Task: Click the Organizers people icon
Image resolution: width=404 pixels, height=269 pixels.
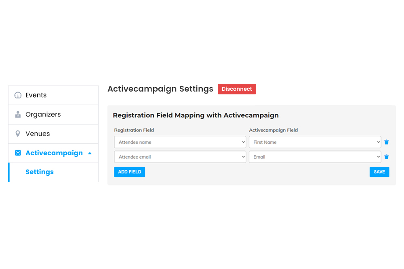Action: (18, 114)
